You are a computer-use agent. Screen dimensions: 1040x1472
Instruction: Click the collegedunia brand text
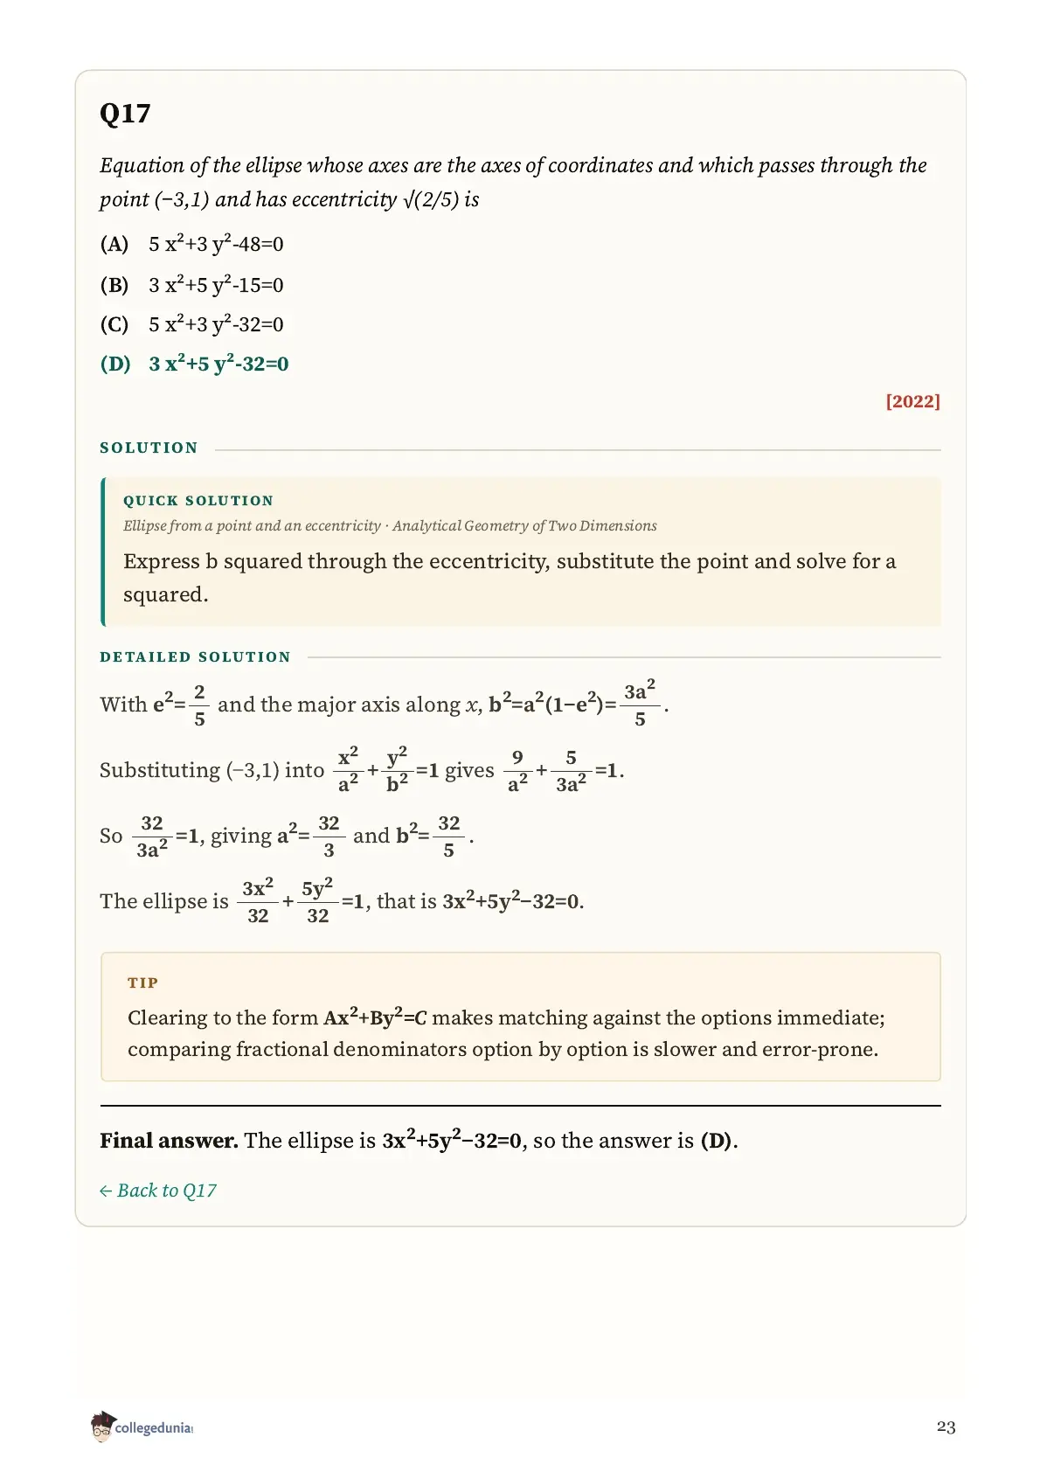pos(154,1427)
